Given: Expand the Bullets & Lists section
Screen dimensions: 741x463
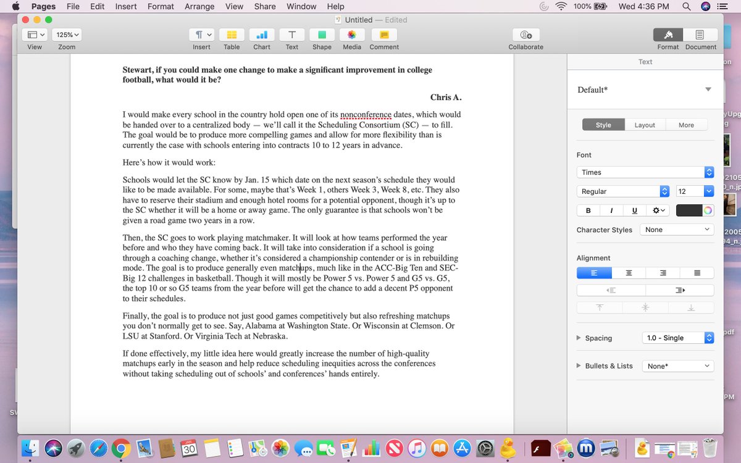Looking at the screenshot, I should [x=579, y=366].
